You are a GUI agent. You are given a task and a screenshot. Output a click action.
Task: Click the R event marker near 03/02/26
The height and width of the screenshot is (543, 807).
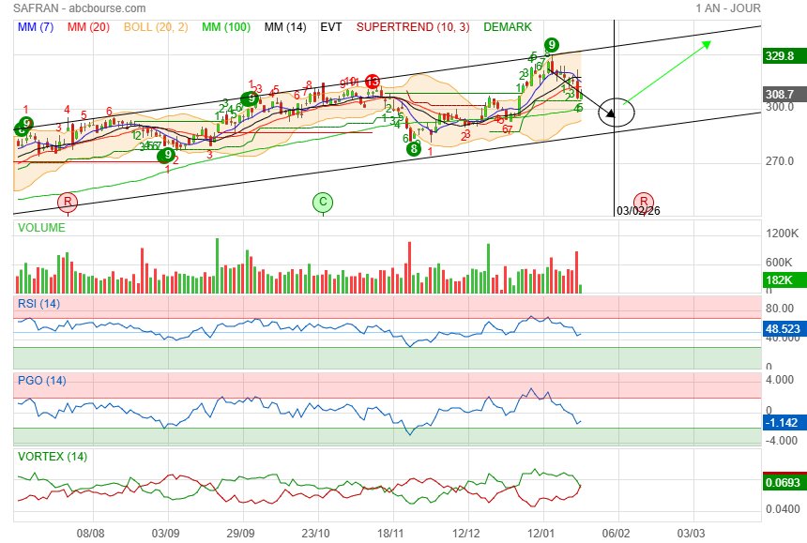tap(643, 202)
